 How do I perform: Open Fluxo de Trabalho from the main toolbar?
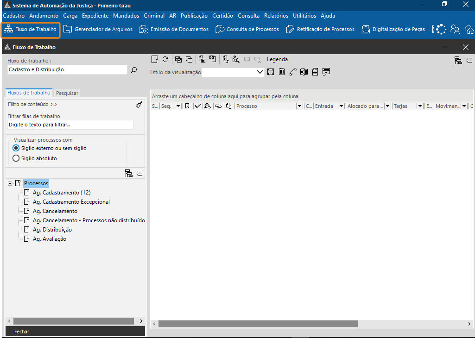(x=30, y=29)
